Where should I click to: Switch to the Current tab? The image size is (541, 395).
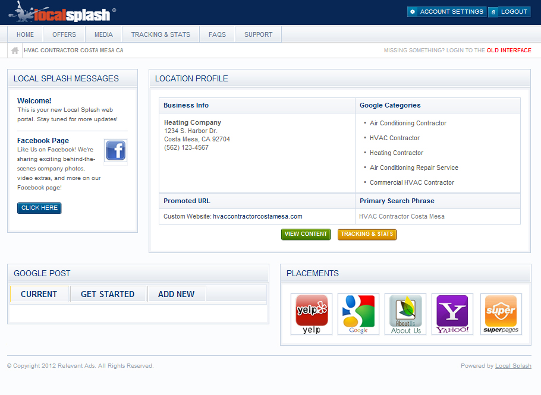point(39,294)
